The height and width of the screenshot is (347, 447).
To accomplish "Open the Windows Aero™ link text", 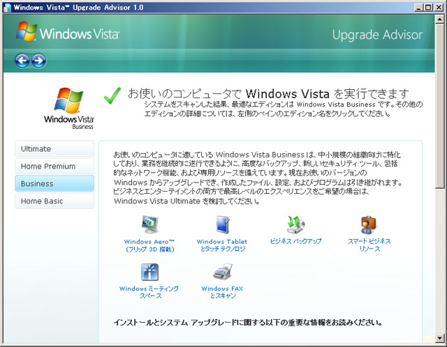I will coord(149,245).
